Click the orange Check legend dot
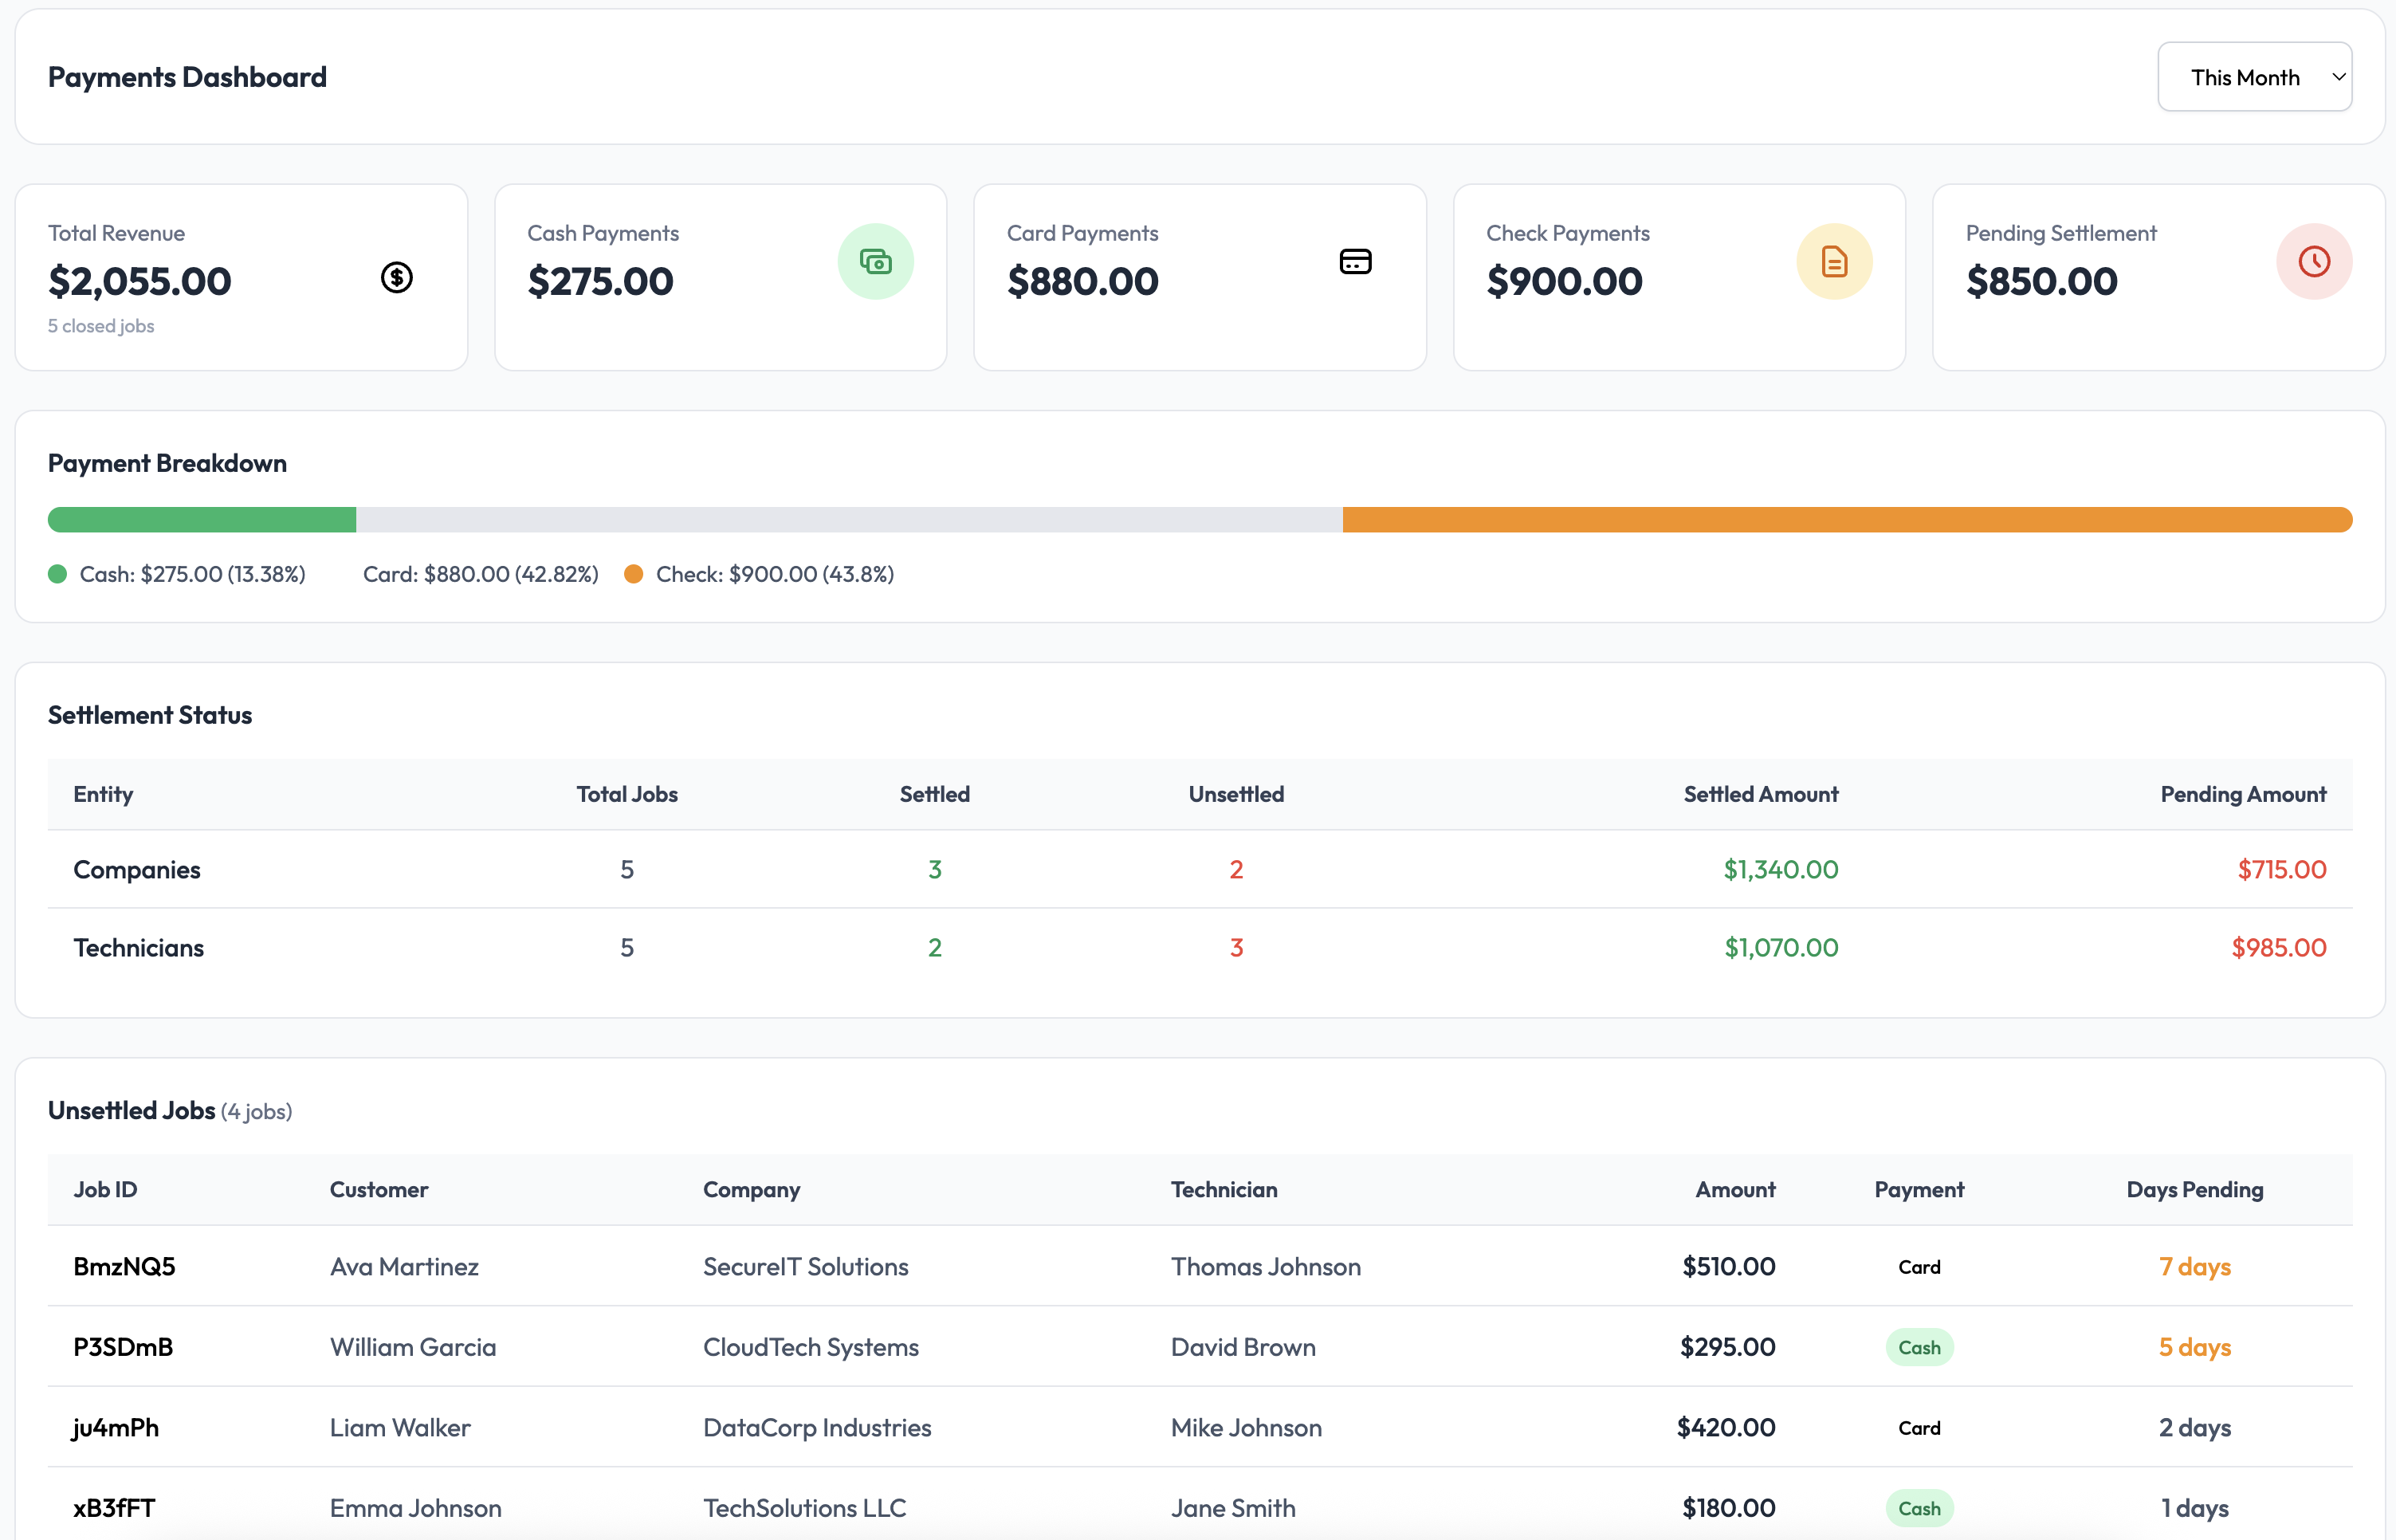 tap(634, 573)
